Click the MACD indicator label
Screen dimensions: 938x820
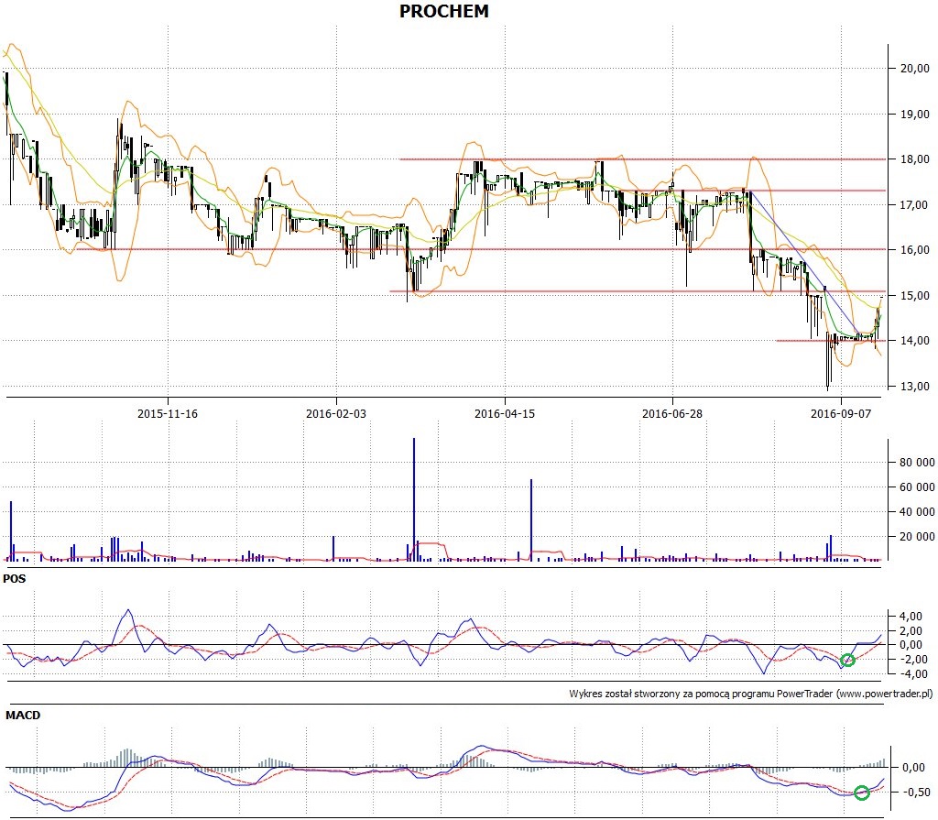[23, 716]
